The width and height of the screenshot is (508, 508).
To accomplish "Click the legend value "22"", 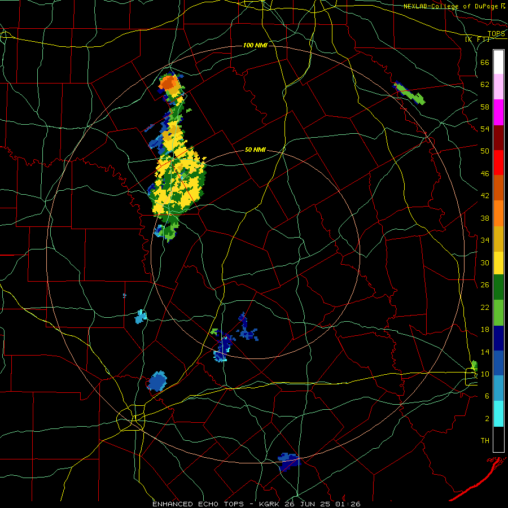I will 485,307.
